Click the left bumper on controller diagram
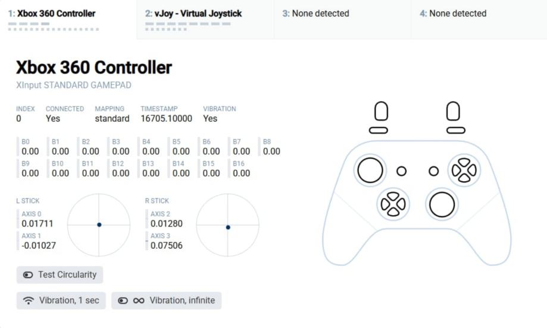The image size is (547, 328). pos(379,130)
